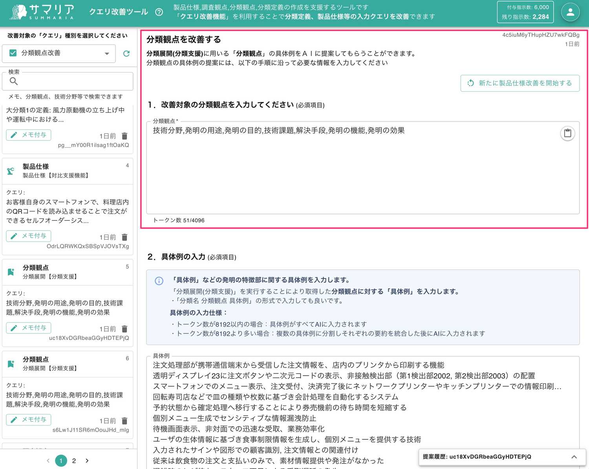
Task: Click the 2. 具体例の入力 section heading
Action: pyautogui.click(x=192, y=257)
